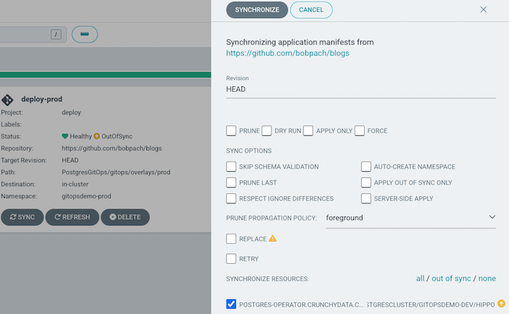Click the green Healthy heart icon
Viewport: 509px width, 314px height.
(x=65, y=137)
